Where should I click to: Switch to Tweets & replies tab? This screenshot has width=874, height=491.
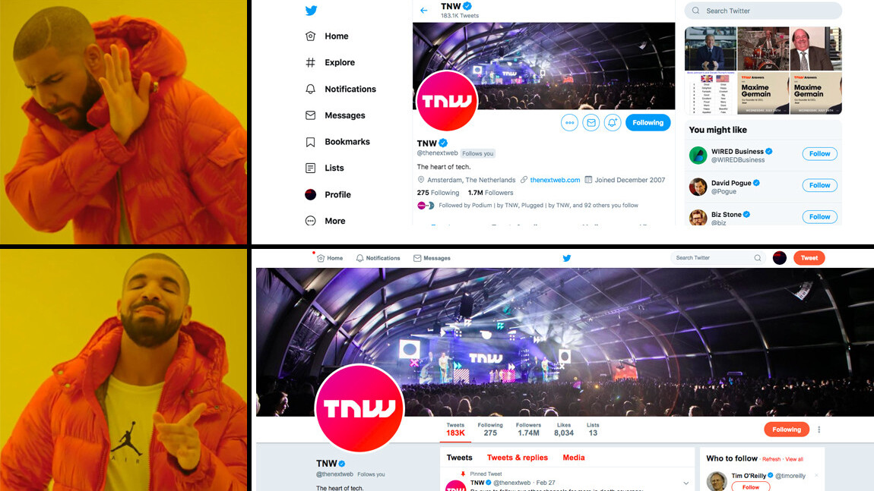(518, 458)
